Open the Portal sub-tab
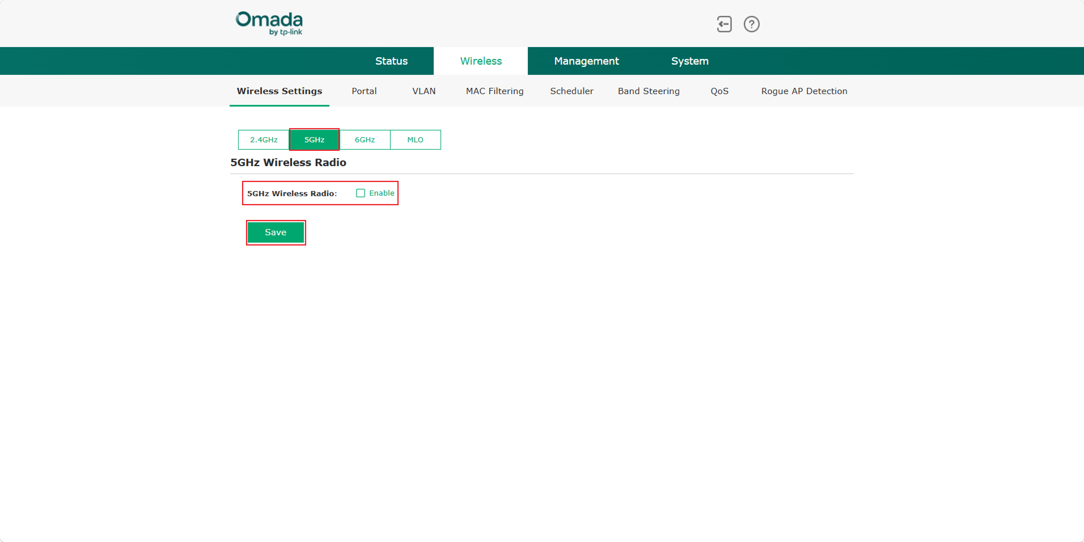1084x542 pixels. tap(364, 91)
